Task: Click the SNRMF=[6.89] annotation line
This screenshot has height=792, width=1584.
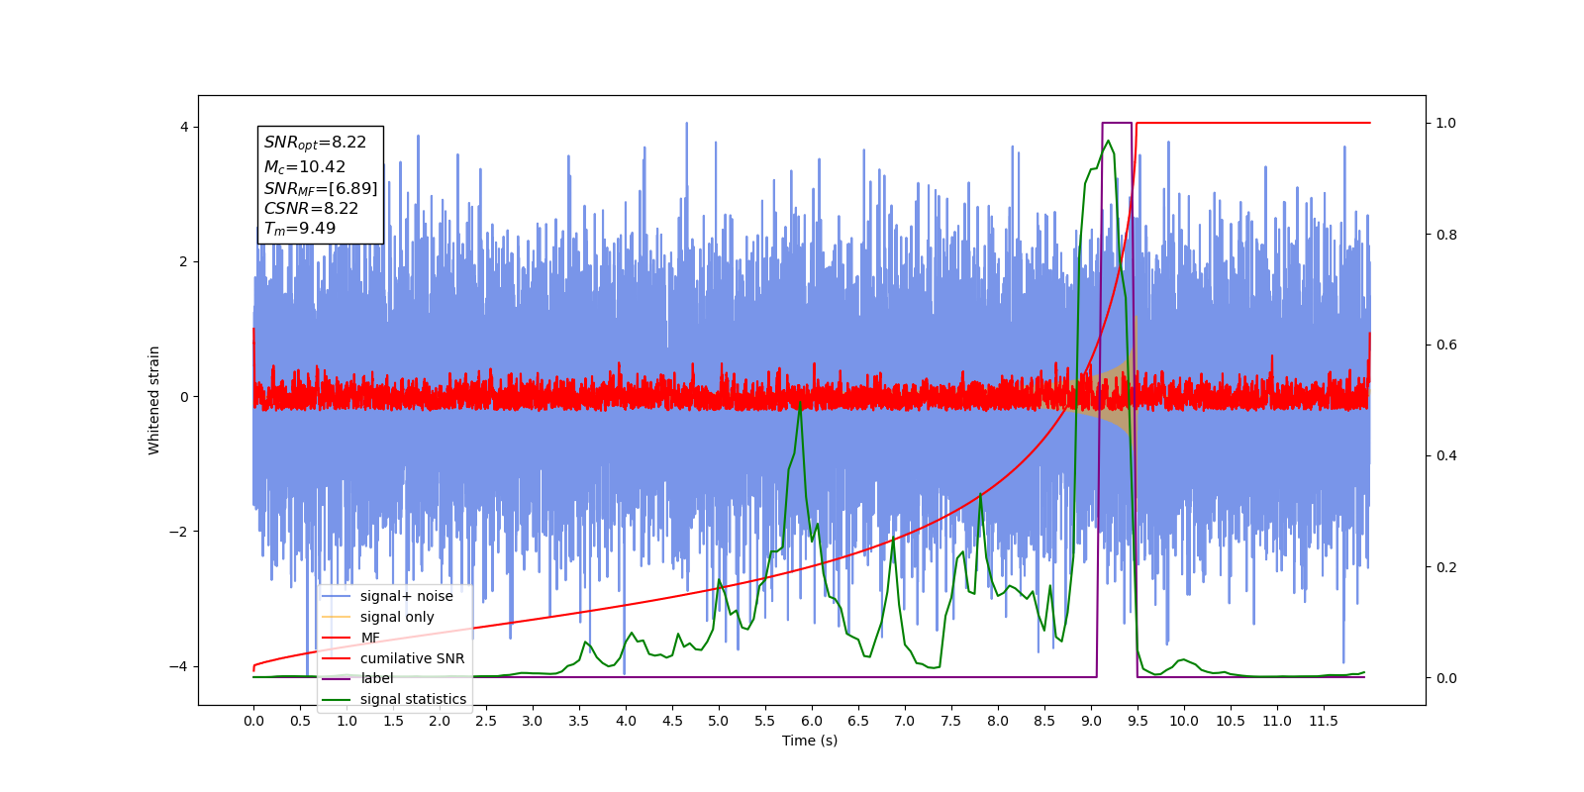Action: [x=321, y=188]
